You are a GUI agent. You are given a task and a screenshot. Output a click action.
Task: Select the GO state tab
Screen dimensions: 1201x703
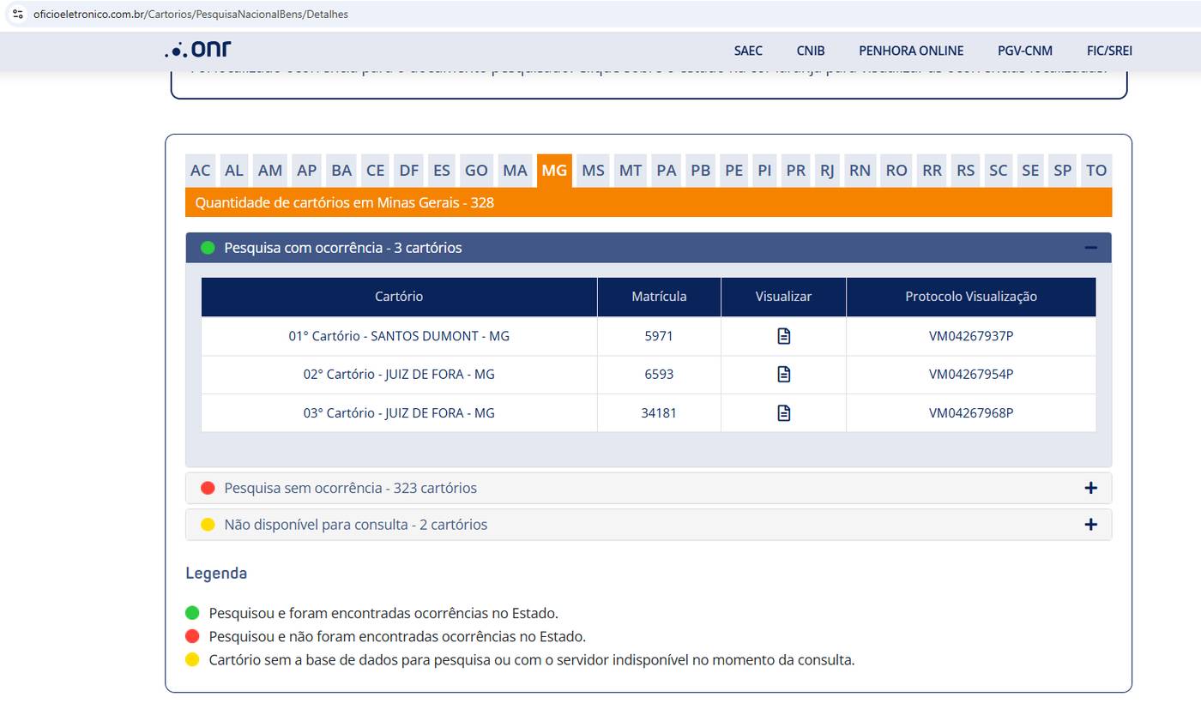477,171
